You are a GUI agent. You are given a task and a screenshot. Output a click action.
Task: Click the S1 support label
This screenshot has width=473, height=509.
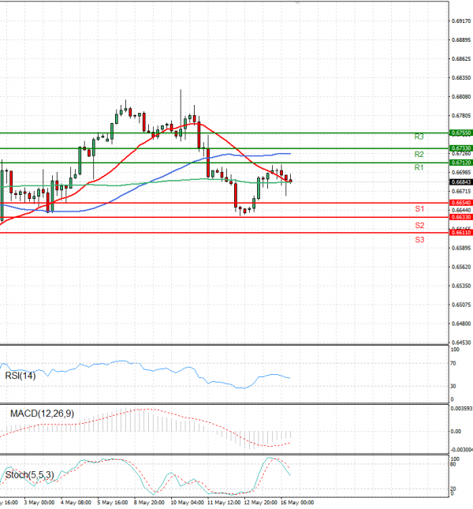pos(419,208)
